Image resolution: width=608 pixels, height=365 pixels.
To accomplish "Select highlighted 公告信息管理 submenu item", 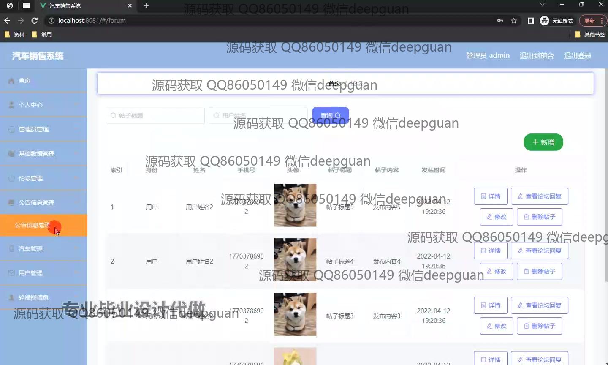I will [43, 225].
